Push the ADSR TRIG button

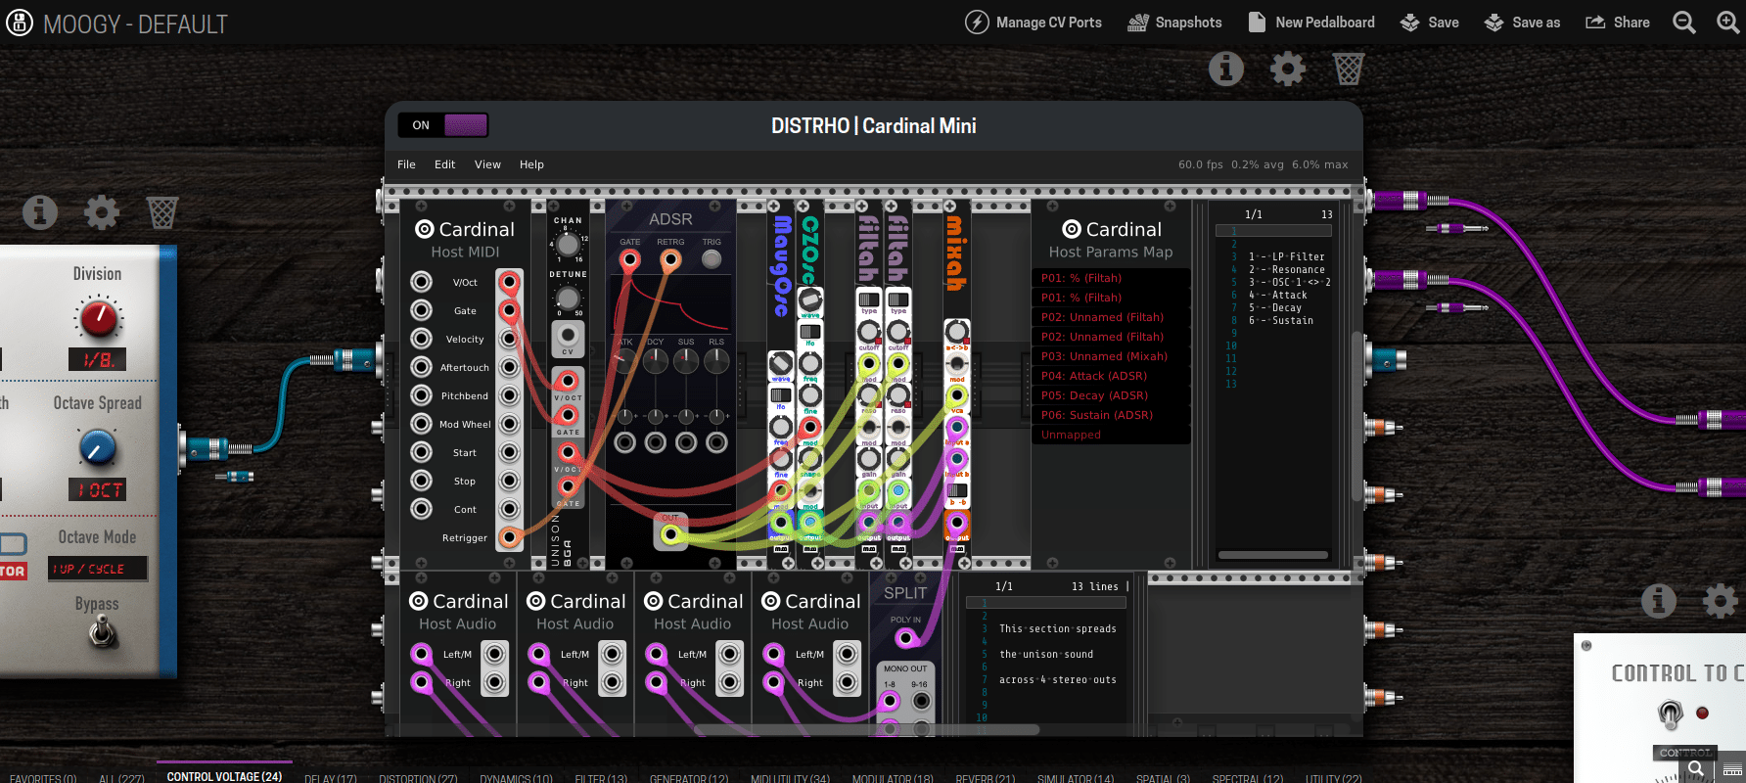tap(712, 259)
